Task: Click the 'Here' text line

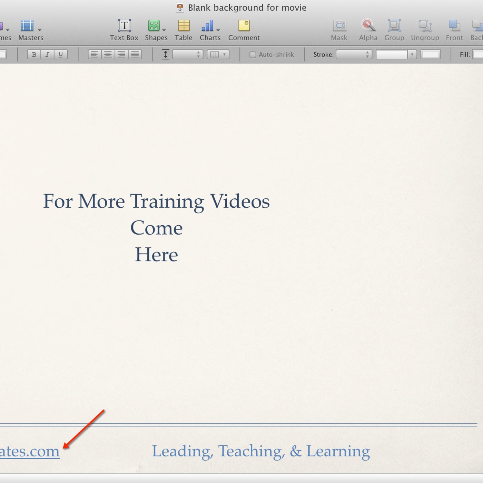Action: pyautogui.click(x=156, y=255)
